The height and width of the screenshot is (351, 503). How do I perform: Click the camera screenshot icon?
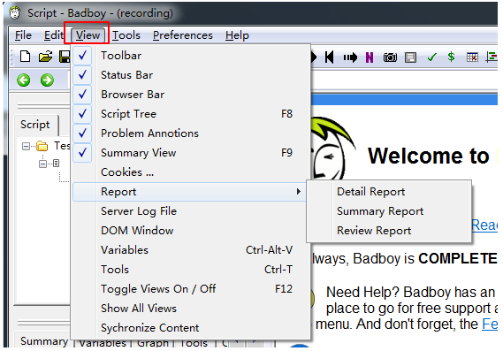coord(390,57)
